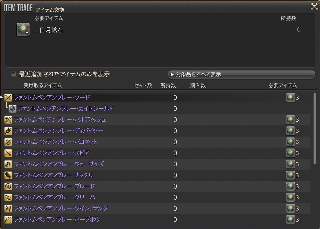Click the 必要アイテム column header above ore costs
The width and height of the screenshot is (320, 229).
283,85
